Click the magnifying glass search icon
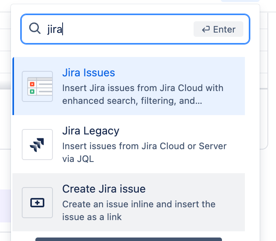 (35, 28)
